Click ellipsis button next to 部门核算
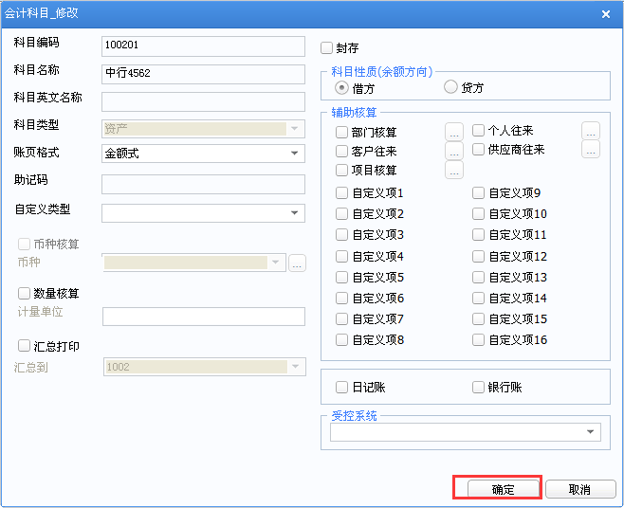 click(453, 132)
